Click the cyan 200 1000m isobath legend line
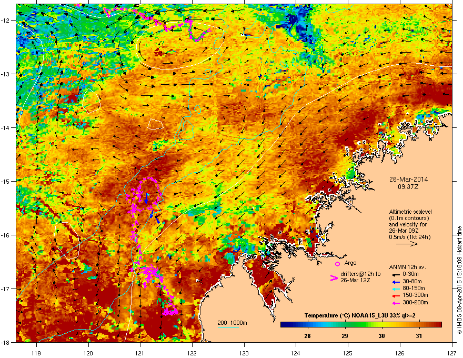 pyautogui.click(x=228, y=327)
